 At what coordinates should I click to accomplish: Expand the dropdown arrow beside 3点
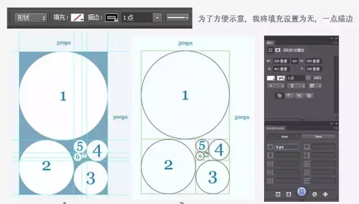coord(308,78)
